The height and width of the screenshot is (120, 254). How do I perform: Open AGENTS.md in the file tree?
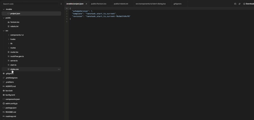tap(10, 86)
